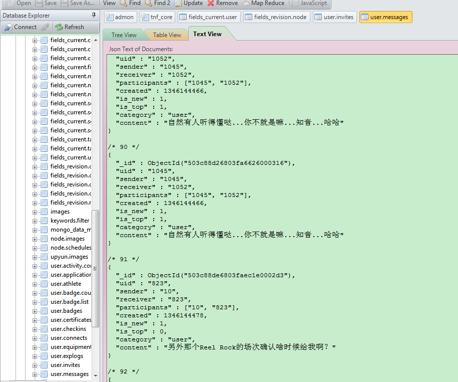
Task: Select user.badges in the tree
Action: coord(66,311)
